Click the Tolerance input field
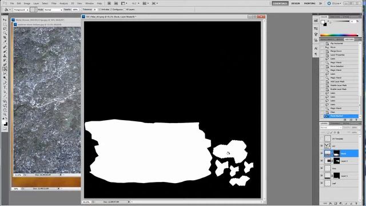The height and width of the screenshot is (206, 366). [95, 10]
